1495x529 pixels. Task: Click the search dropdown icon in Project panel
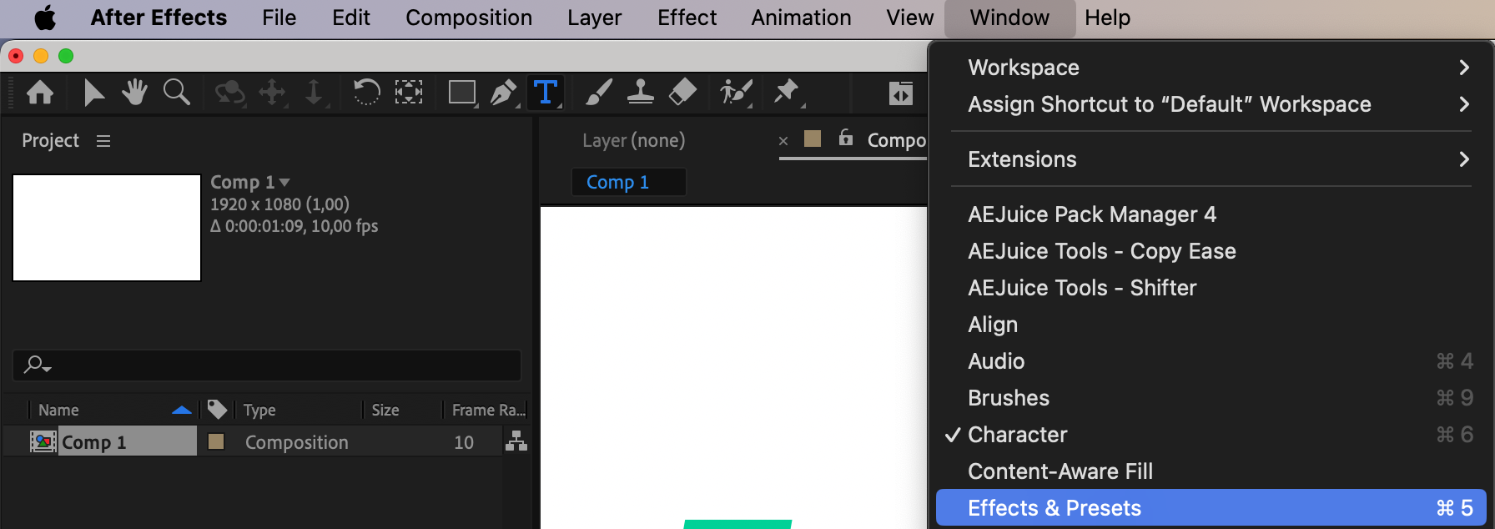click(x=38, y=365)
